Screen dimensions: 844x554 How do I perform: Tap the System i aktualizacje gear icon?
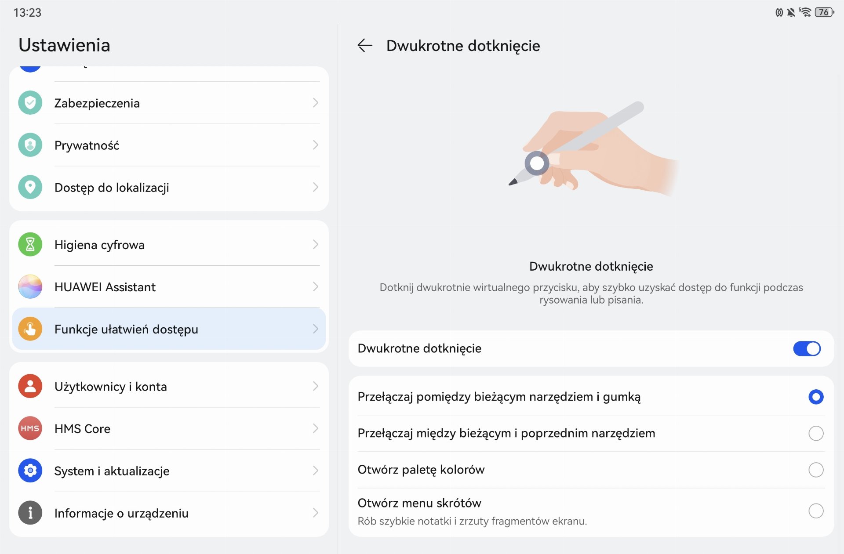[x=30, y=471]
